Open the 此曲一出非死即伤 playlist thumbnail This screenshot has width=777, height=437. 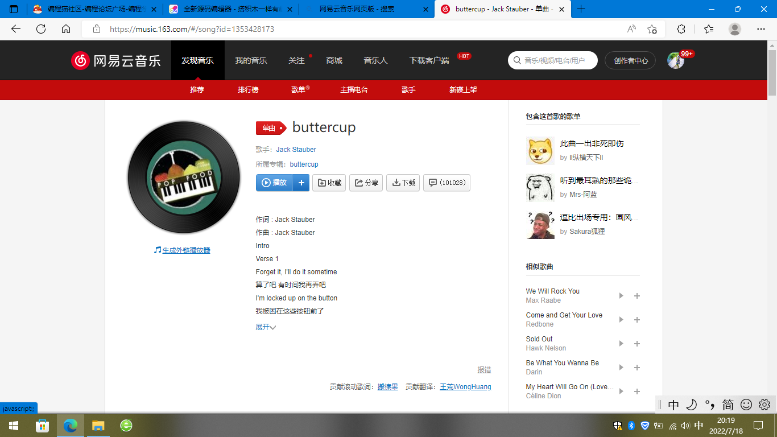540,151
